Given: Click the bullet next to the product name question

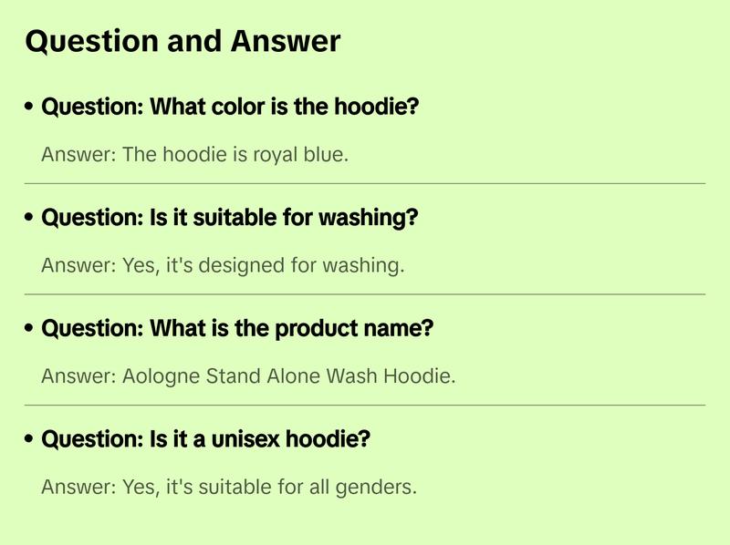Looking at the screenshot, I should pos(29,329).
